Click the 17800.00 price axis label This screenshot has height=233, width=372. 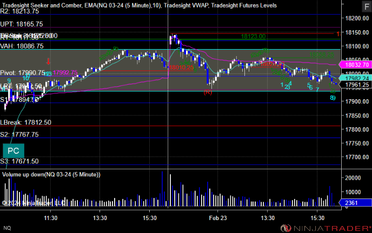357,129
